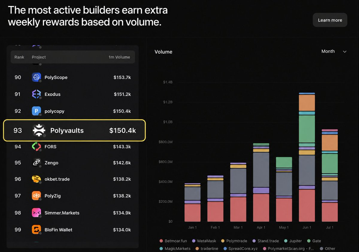Click the $151.2k volume value
This screenshot has height=252, width=359.
point(122,94)
